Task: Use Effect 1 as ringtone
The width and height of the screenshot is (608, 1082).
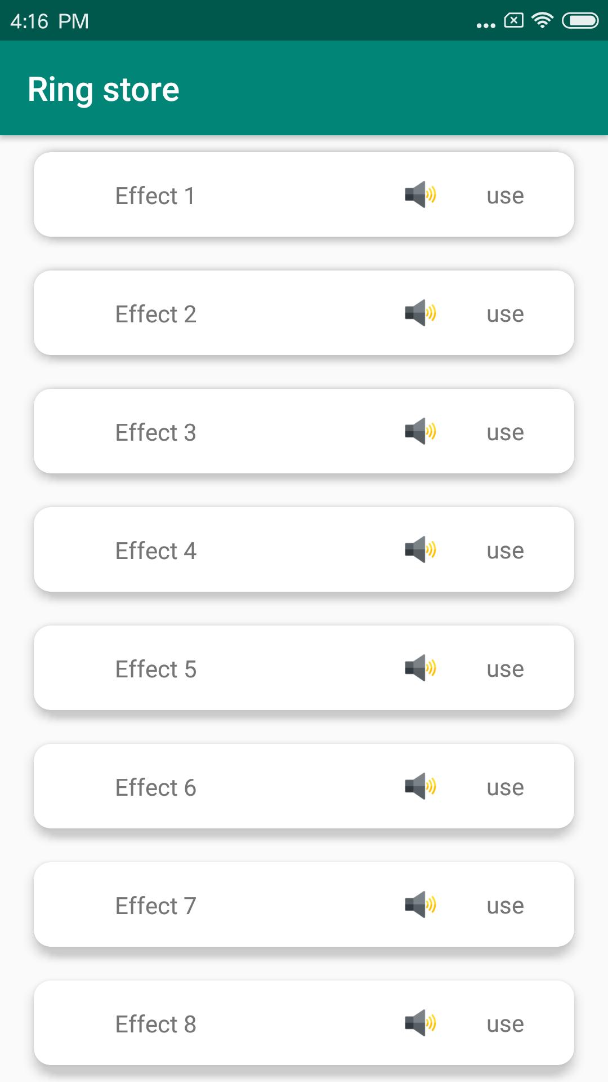Action: tap(506, 196)
